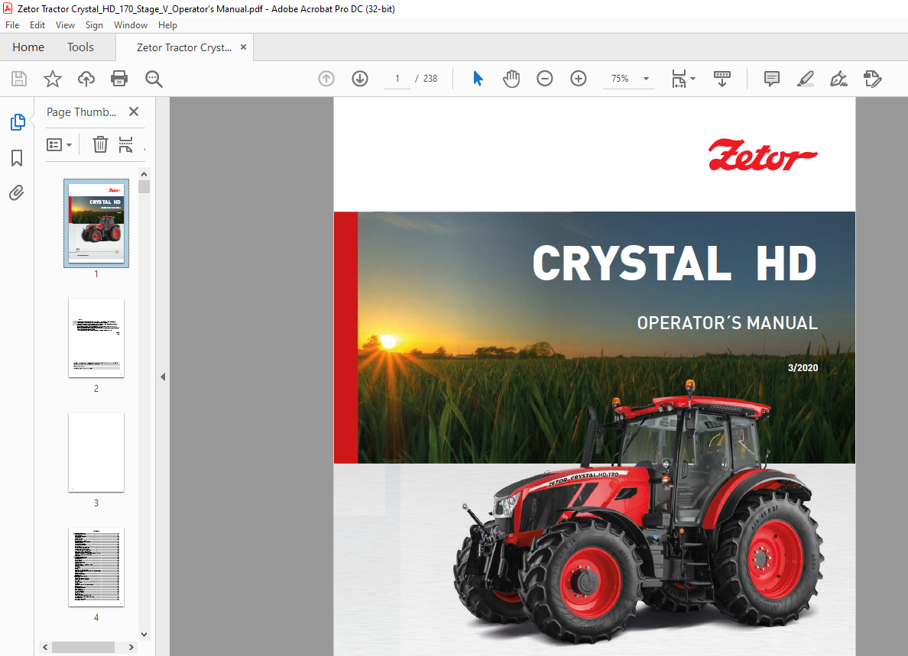Open the Attachments paperclip panel
Image resolution: width=908 pixels, height=656 pixels.
click(17, 192)
